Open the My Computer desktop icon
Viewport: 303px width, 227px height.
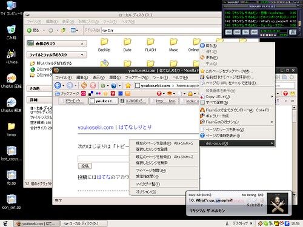pyautogui.click(x=12, y=8)
